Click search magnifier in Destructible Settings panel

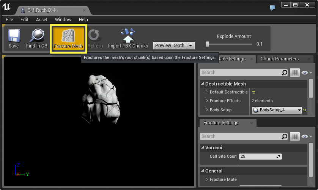pos(285,73)
